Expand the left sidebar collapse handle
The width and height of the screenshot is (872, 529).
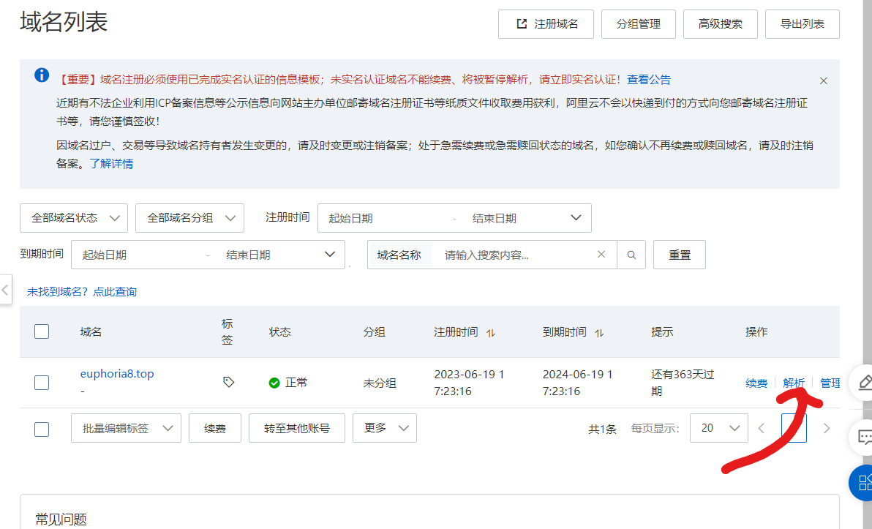pyautogui.click(x=5, y=290)
